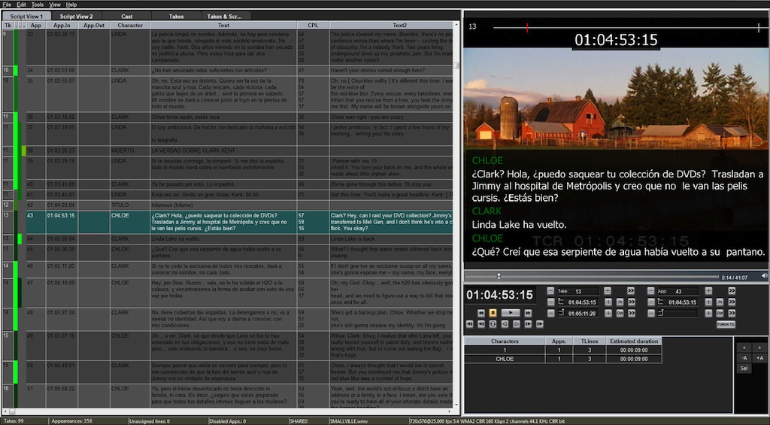
Task: Increase take in-point timecode with plus
Action: click(608, 302)
